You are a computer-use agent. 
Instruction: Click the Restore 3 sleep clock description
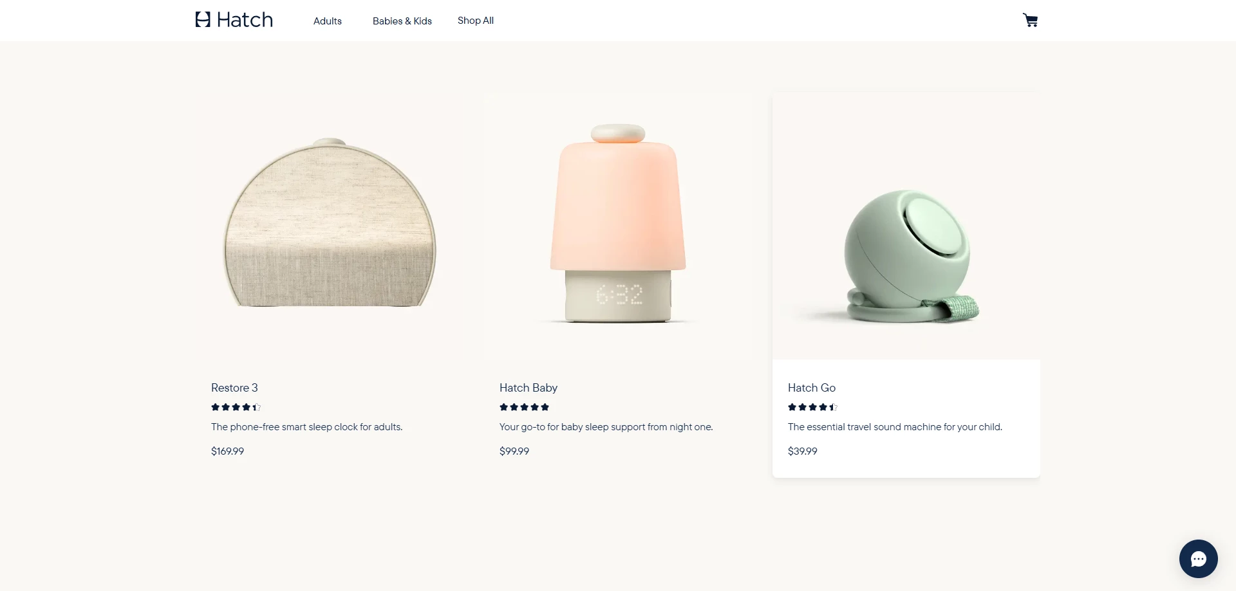pos(306,427)
